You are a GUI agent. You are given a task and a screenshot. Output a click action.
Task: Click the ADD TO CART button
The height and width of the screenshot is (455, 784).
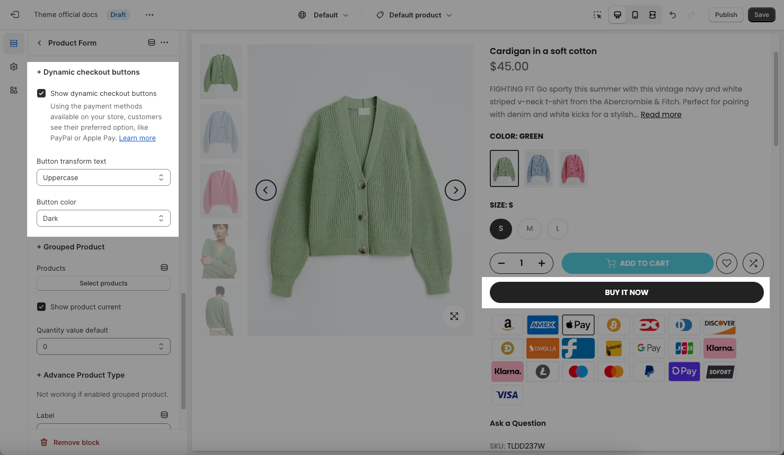(x=638, y=263)
